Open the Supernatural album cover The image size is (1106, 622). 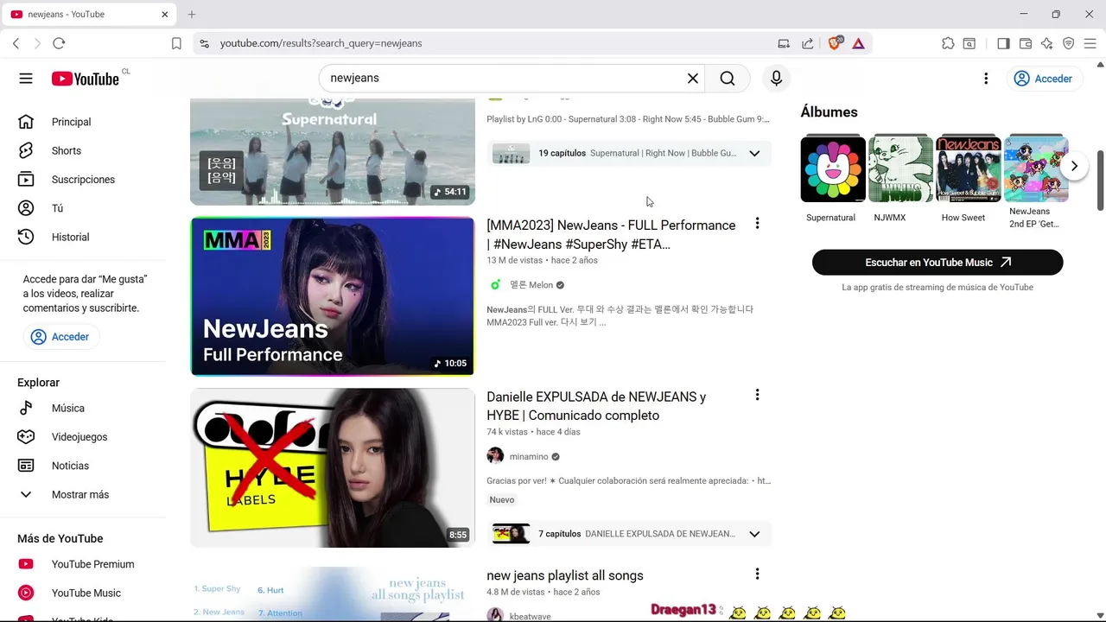tap(833, 169)
